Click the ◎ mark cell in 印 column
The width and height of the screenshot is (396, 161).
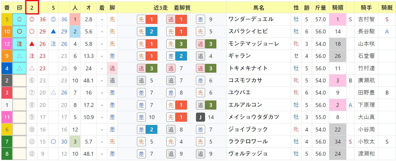[x=20, y=19]
